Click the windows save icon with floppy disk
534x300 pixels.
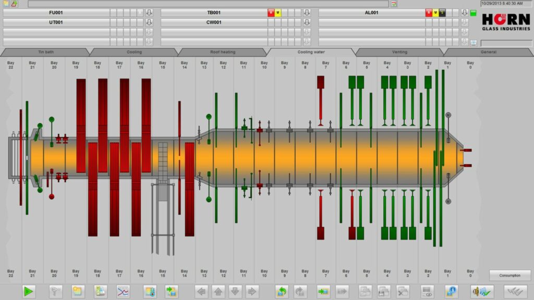click(384, 292)
